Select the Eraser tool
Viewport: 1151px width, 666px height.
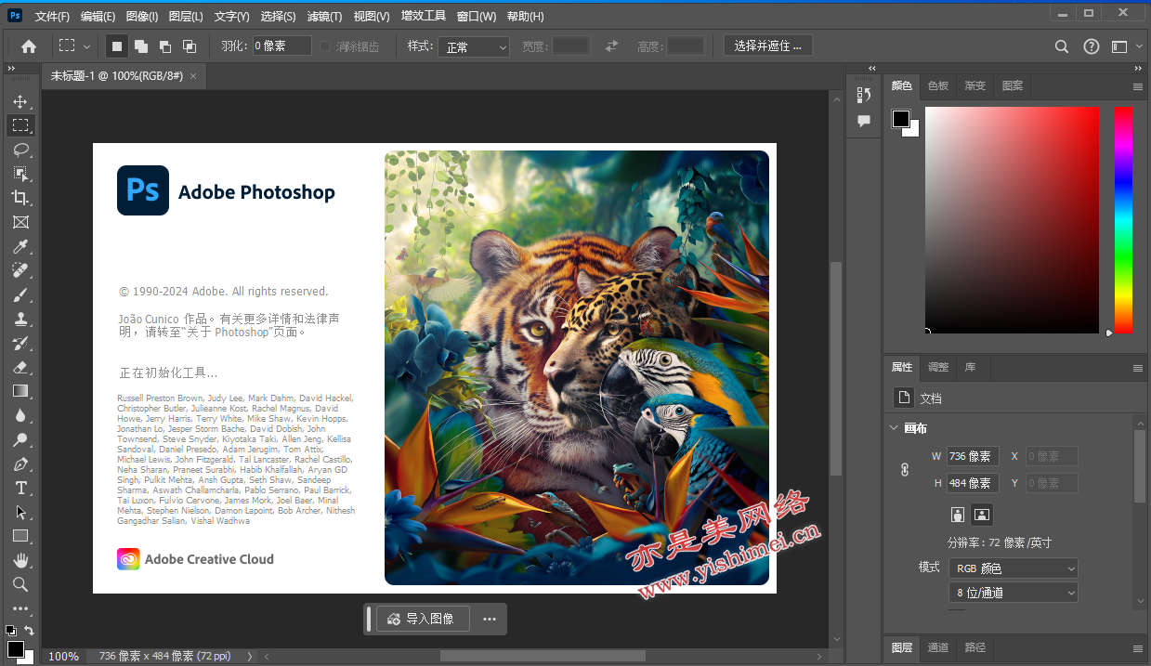pyautogui.click(x=20, y=367)
